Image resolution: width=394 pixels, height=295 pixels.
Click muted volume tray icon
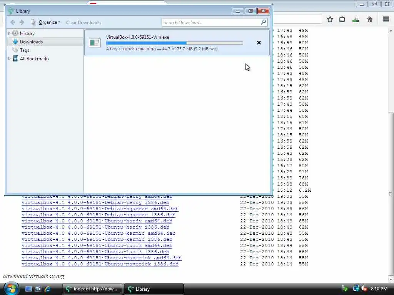[x=364, y=289]
